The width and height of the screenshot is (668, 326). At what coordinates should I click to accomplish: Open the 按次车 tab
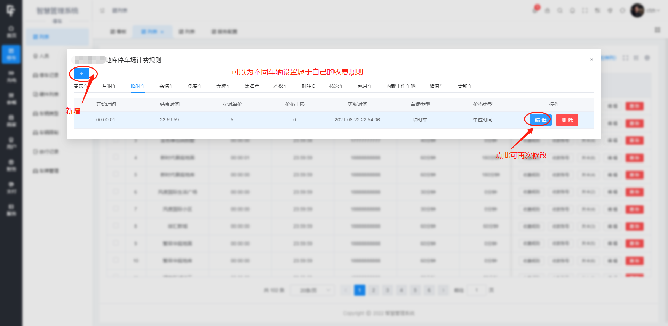[x=336, y=86]
